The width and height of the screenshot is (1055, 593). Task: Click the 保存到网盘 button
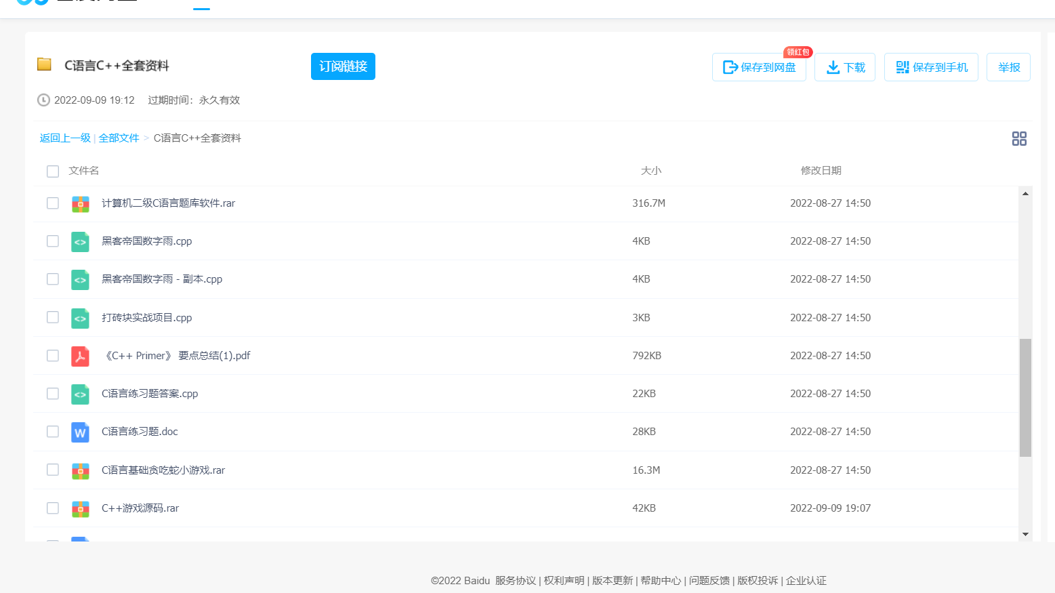point(759,67)
